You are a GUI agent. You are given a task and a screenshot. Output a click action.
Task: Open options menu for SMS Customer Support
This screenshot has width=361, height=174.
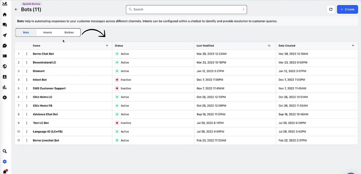(x=27, y=88)
